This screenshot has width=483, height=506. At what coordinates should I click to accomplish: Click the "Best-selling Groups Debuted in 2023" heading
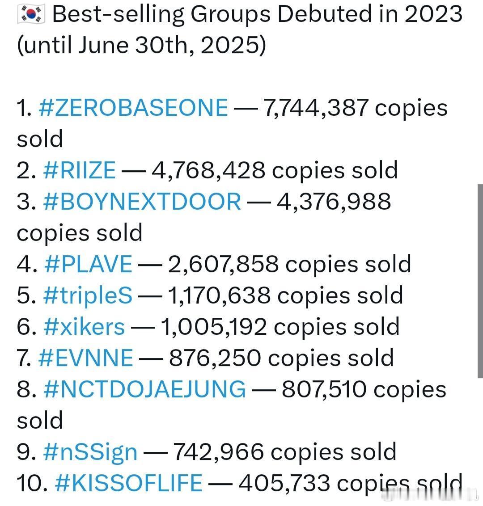click(x=257, y=14)
